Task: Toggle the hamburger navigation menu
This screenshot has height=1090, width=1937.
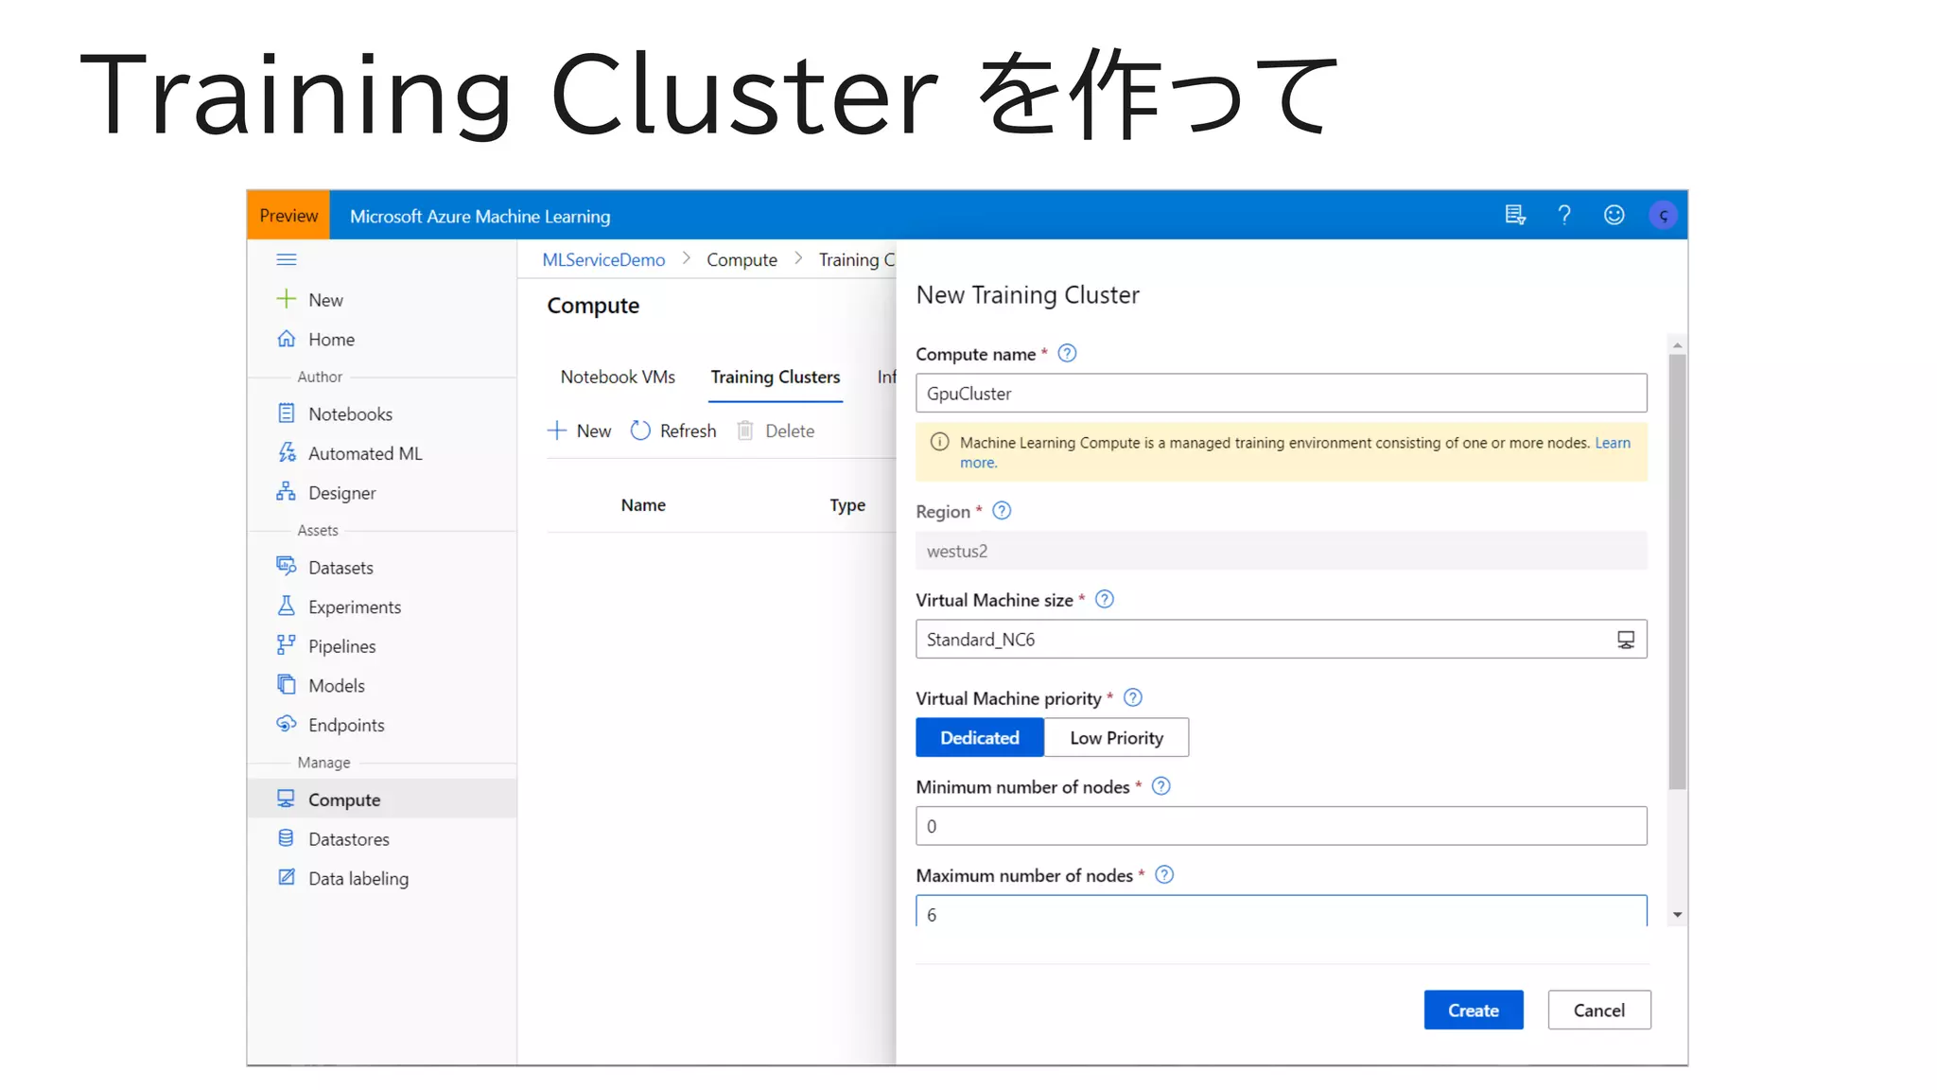Action: pos(287,259)
